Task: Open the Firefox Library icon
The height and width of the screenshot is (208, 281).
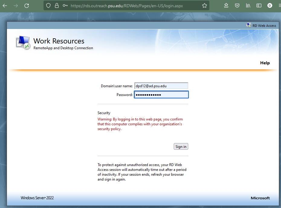Action: 248,5
